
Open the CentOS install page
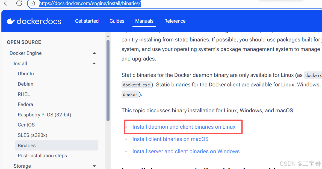pyautogui.click(x=26, y=125)
